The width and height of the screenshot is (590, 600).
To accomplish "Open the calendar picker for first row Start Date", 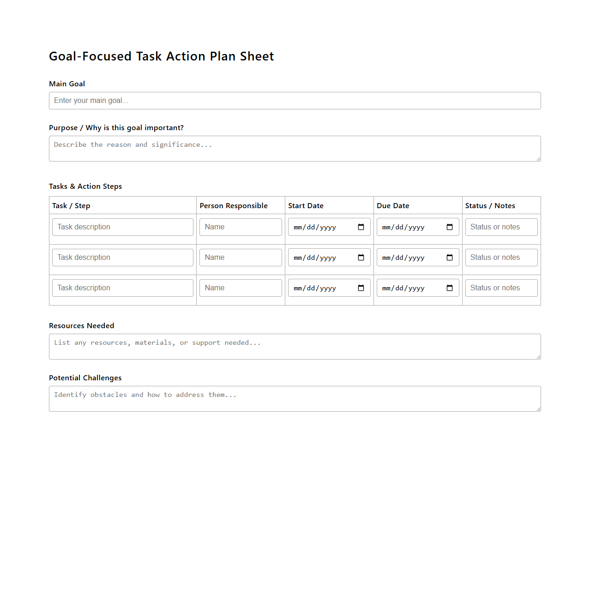I will tap(361, 227).
